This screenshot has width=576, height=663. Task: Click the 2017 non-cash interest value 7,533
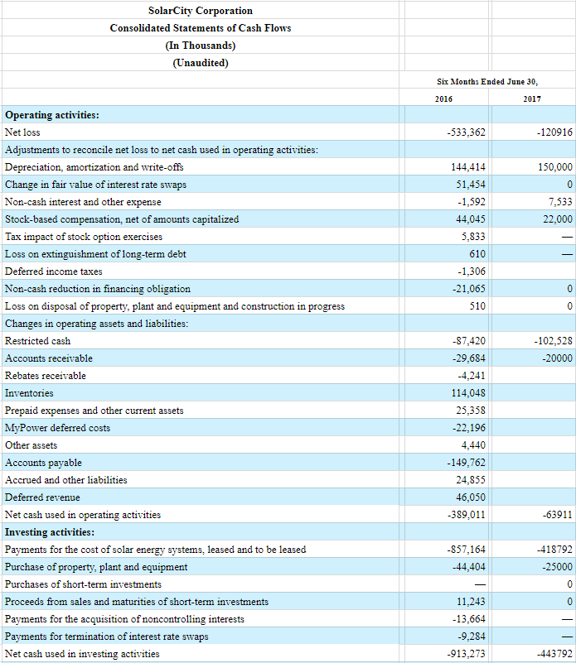(559, 202)
